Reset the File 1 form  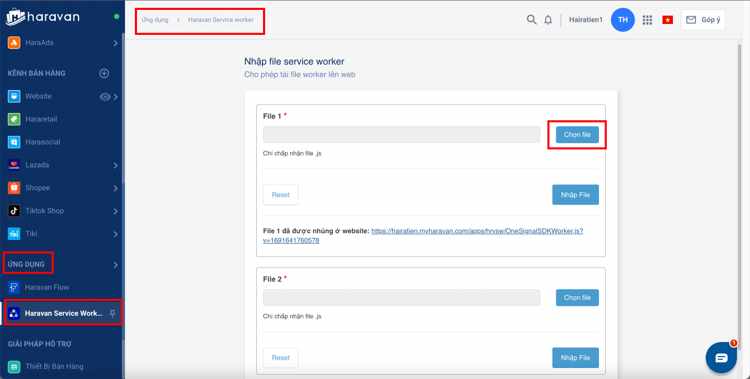[x=281, y=195]
